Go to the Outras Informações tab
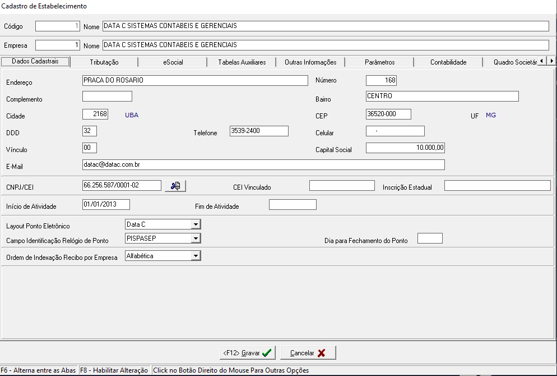The height and width of the screenshot is (376, 557). click(310, 62)
